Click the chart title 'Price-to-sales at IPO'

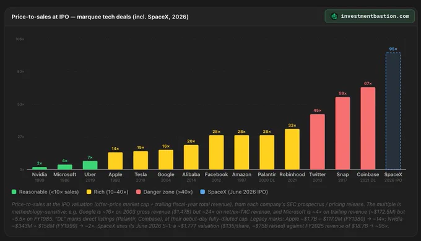point(40,17)
